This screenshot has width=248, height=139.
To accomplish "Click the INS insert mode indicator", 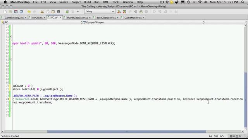I will [x=222, y=136].
